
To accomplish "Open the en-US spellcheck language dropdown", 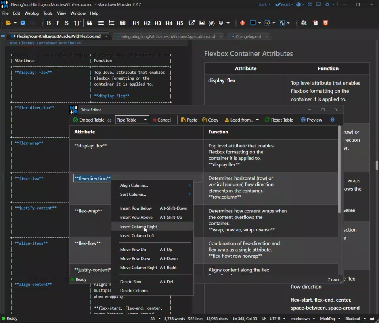I will point(284,4).
